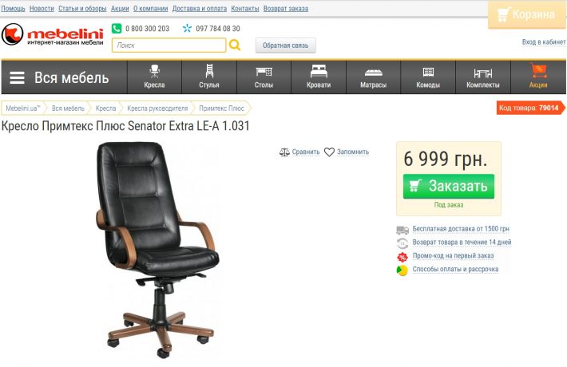Open the Кровати category icon

click(x=319, y=71)
